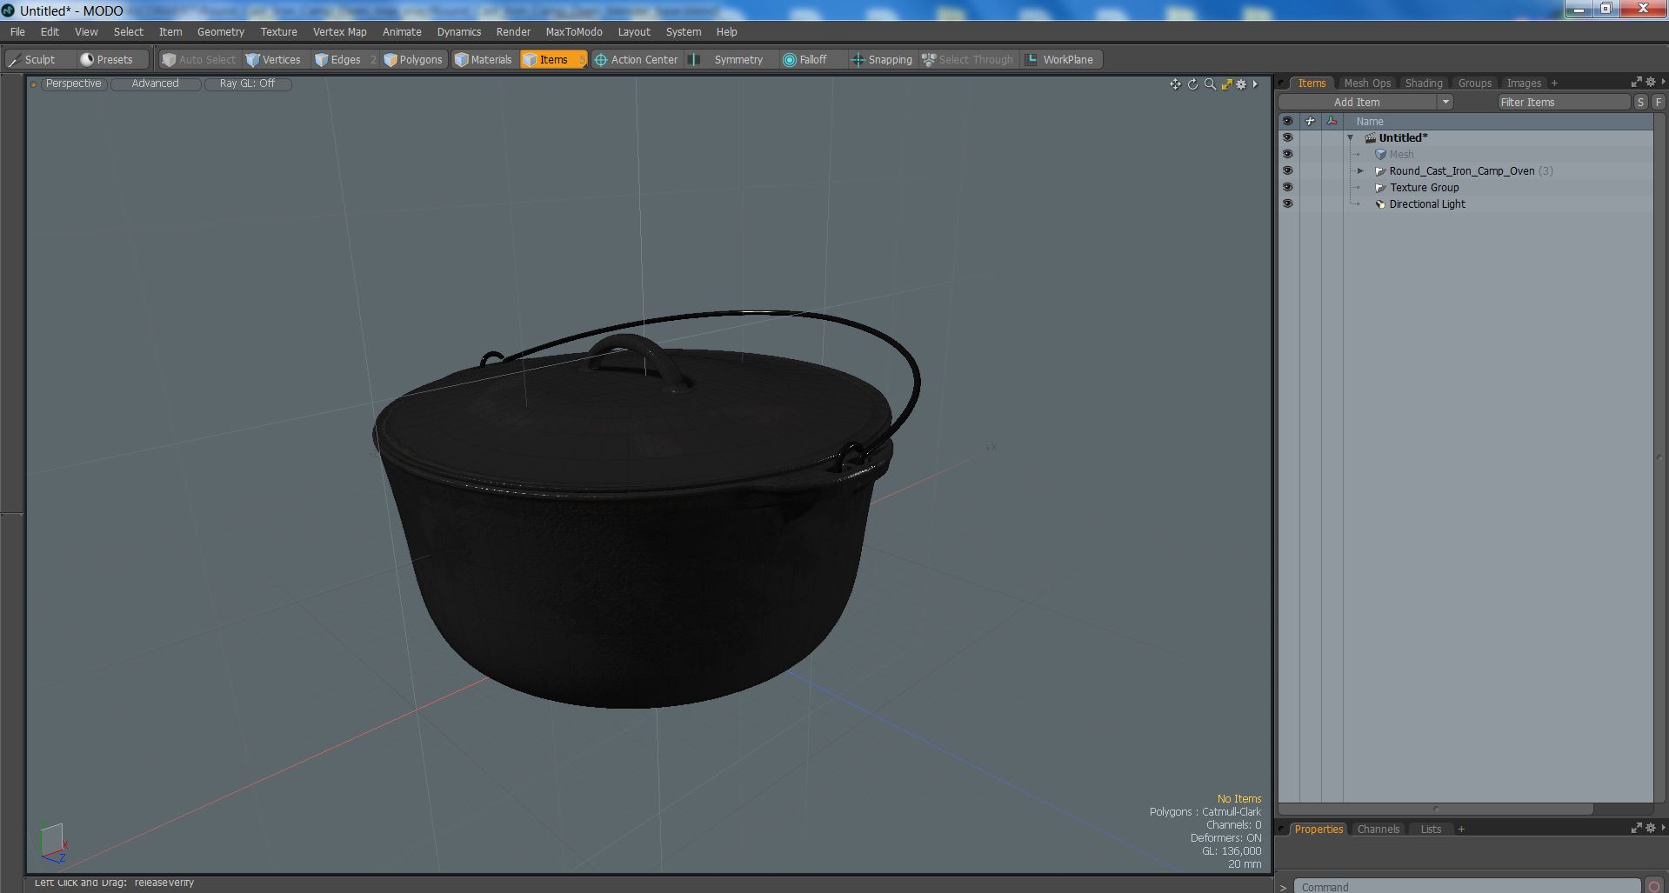Viewport: 1669px width, 893px height.
Task: Expand the viewport options arrow
Action: click(1255, 84)
